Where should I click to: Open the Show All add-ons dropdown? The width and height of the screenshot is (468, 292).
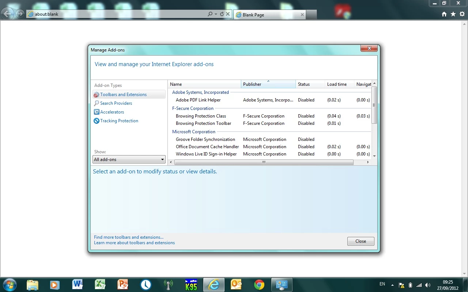[x=129, y=160]
